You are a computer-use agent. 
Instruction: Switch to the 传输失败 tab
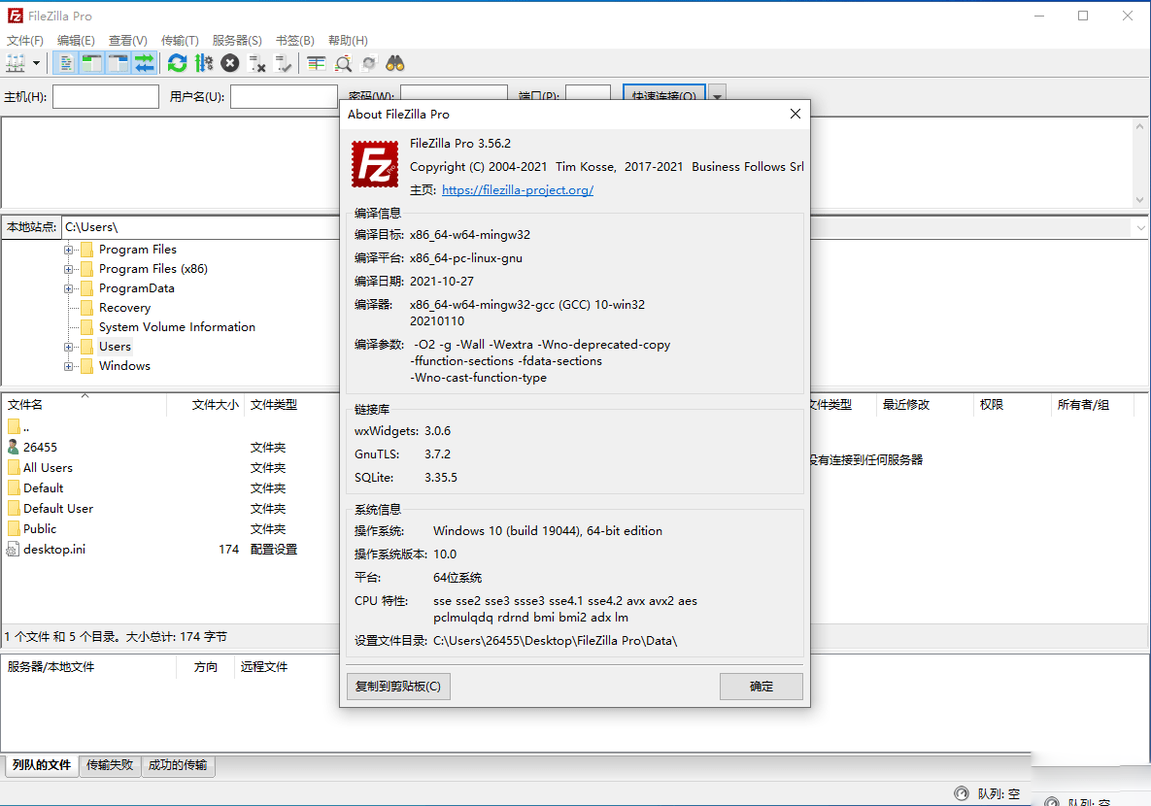[110, 765]
